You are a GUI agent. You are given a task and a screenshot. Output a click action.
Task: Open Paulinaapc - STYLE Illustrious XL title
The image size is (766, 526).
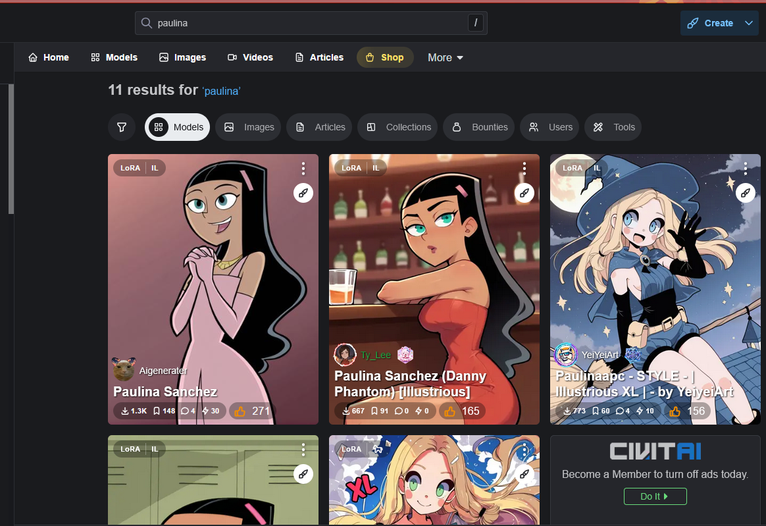click(644, 384)
